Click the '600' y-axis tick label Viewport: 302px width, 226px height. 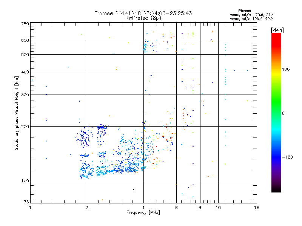(x=25, y=40)
